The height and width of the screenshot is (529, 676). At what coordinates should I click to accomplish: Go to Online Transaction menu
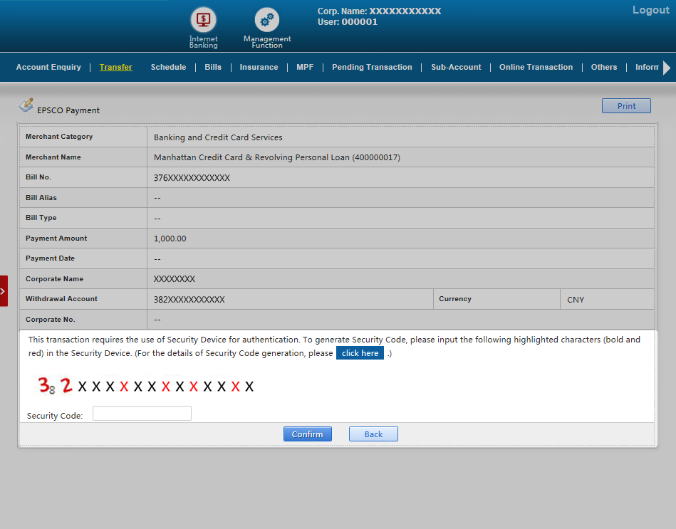536,67
